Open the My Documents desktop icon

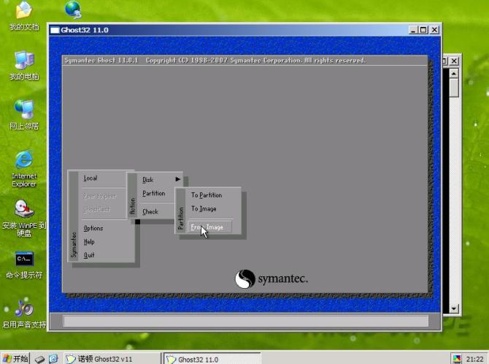point(24,15)
